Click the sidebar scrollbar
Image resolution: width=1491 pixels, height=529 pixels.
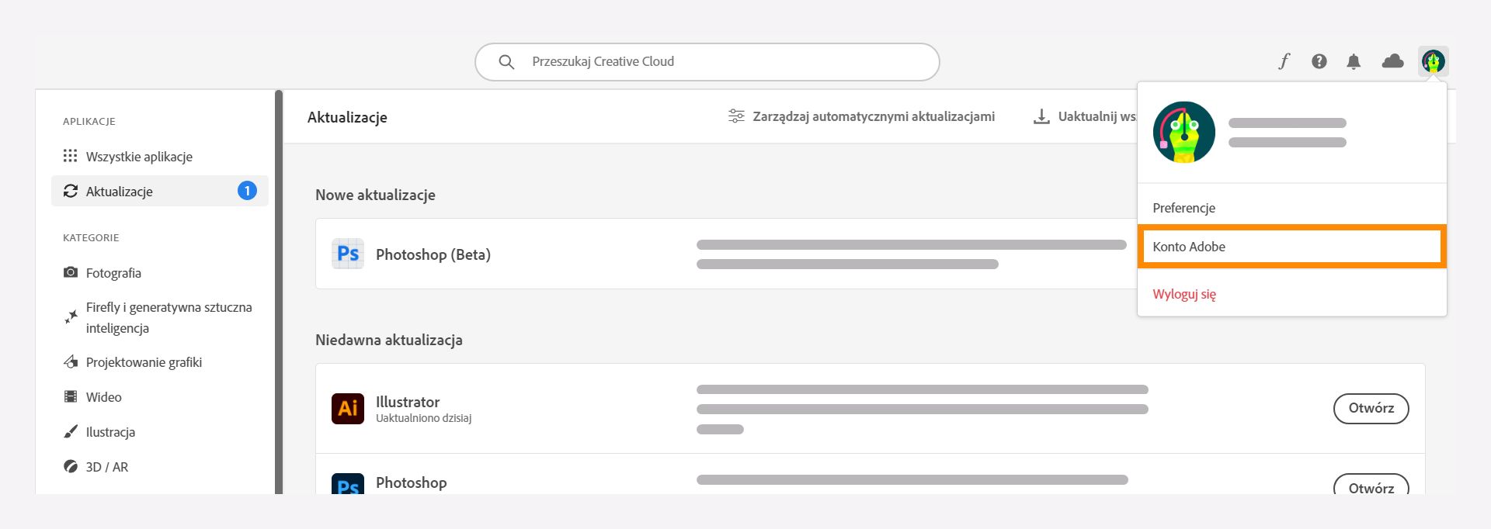click(x=280, y=295)
